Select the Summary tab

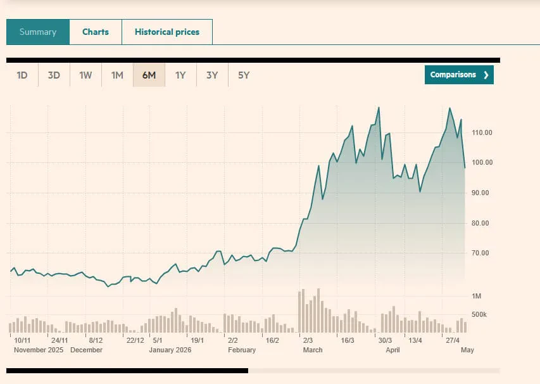38,32
